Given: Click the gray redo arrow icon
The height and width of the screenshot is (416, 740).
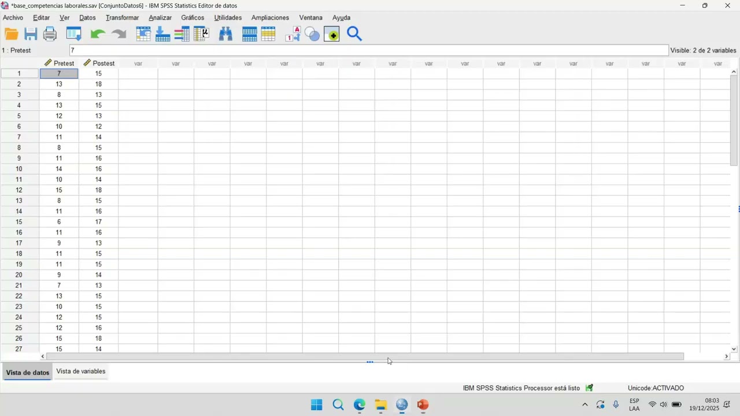Looking at the screenshot, I should 119,34.
